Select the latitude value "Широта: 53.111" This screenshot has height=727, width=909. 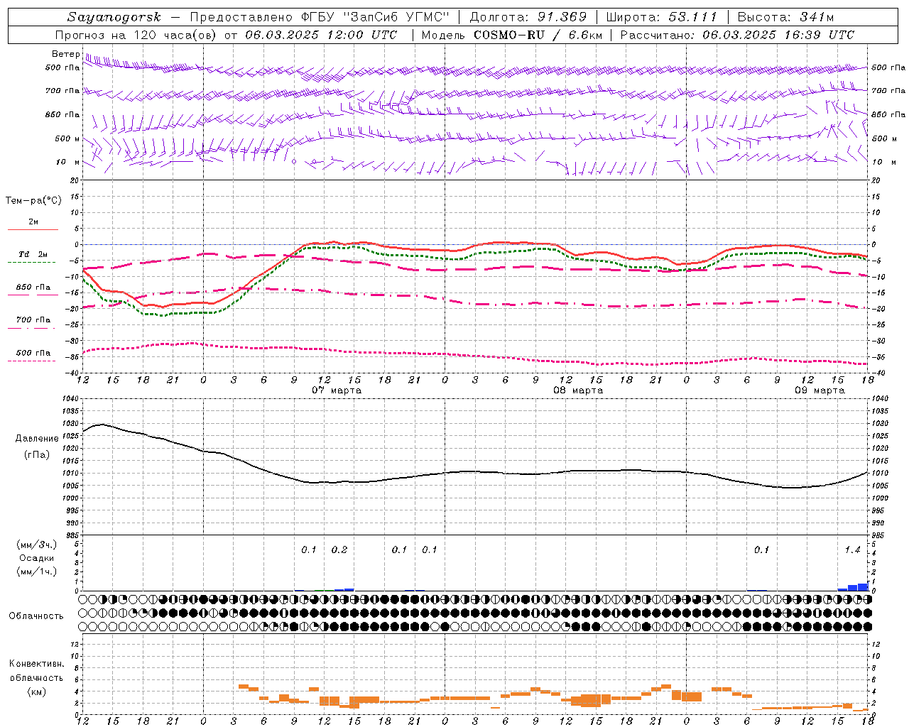[661, 17]
